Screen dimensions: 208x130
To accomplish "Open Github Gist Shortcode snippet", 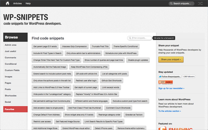I will (112, 81).
